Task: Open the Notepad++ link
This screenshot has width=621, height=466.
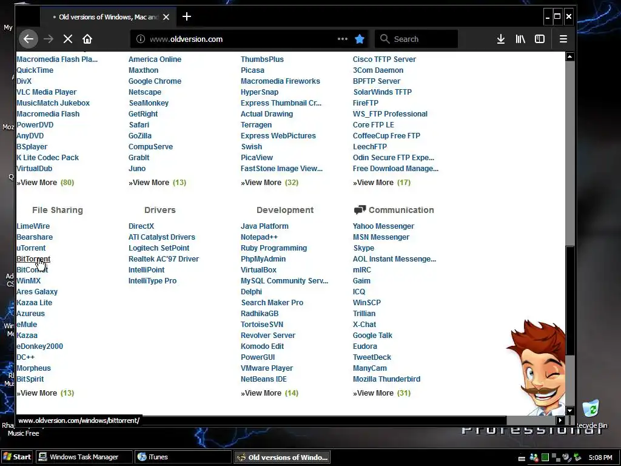Action: (x=259, y=237)
